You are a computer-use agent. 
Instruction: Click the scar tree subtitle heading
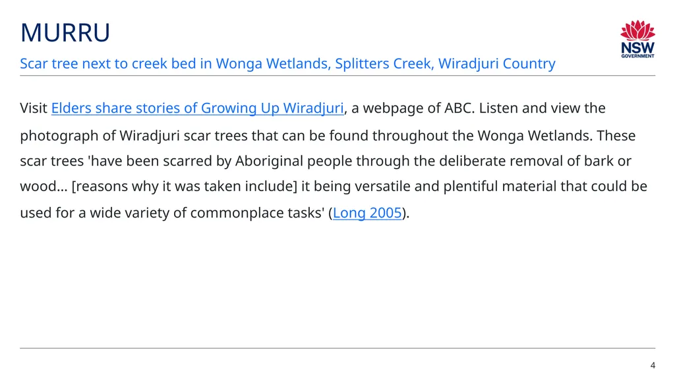click(287, 63)
